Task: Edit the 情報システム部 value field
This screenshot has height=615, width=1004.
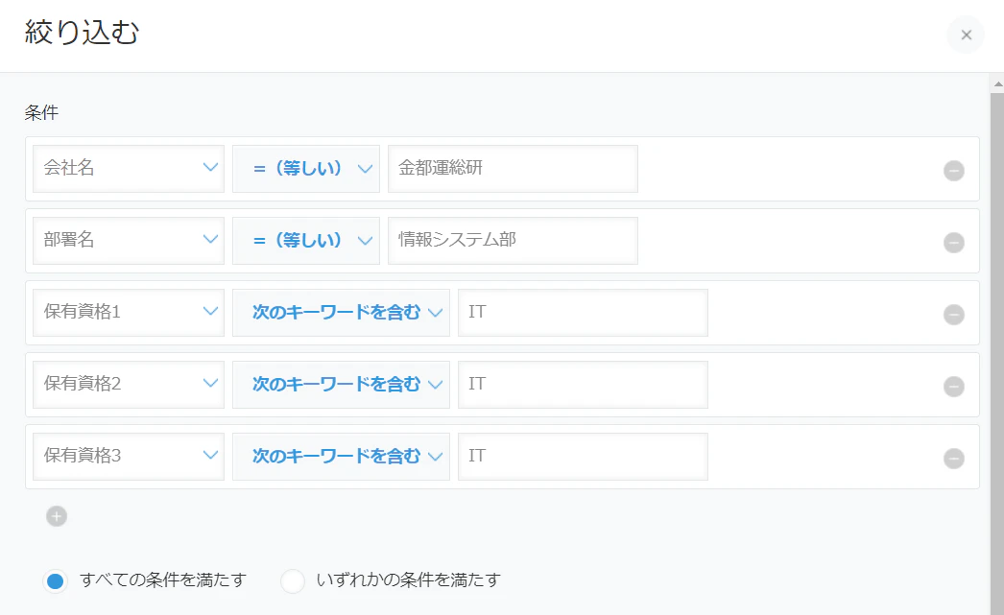Action: tap(513, 241)
